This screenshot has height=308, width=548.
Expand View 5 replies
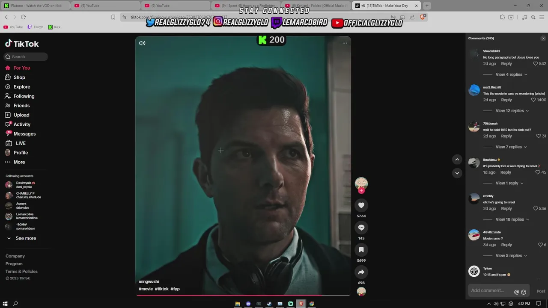[511, 256]
